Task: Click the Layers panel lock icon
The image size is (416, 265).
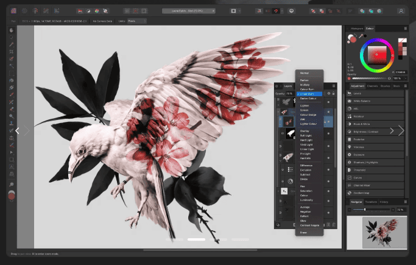Action: tap(334, 93)
